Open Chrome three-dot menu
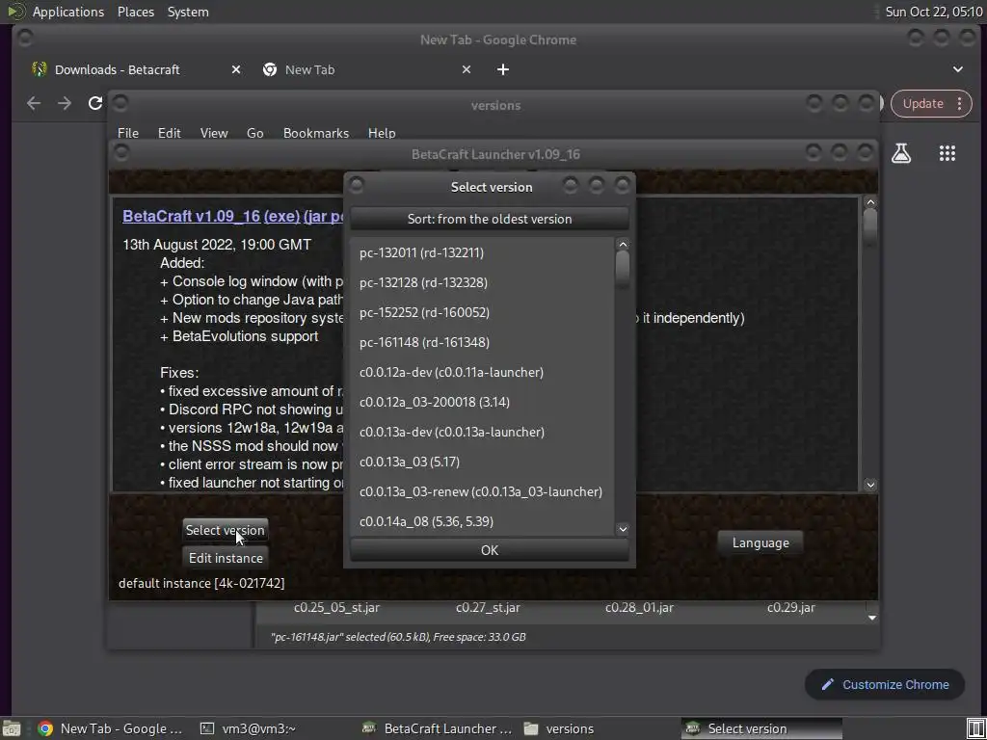Viewport: 987px width, 740px height. (960, 104)
